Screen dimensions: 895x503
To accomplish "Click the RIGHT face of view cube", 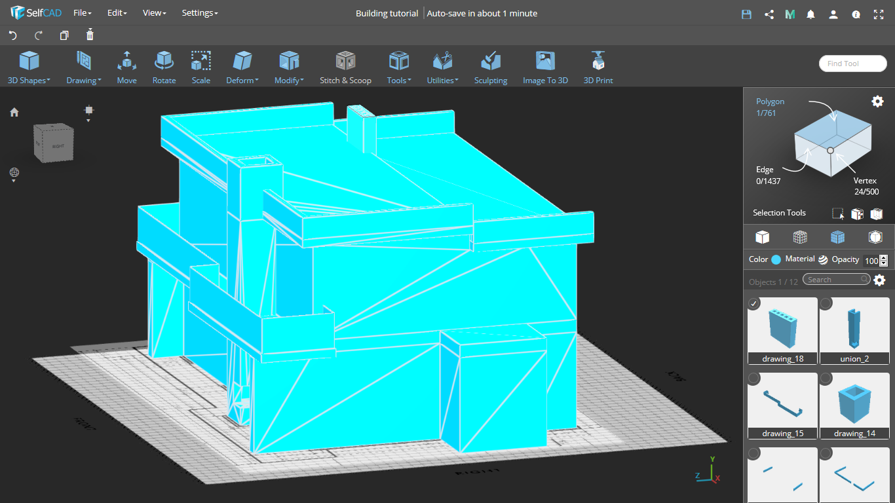I will (x=58, y=145).
